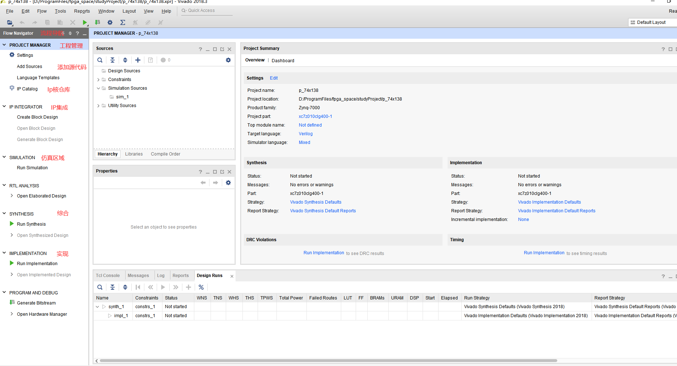Switch to Libraries tab in Sources
Screen dimensions: 677x366
[x=134, y=154]
